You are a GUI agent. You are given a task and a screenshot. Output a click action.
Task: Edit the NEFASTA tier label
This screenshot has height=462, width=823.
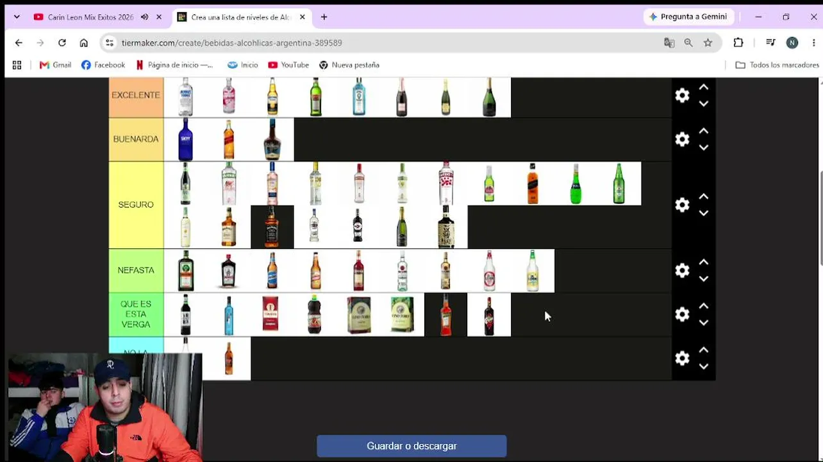pos(136,271)
